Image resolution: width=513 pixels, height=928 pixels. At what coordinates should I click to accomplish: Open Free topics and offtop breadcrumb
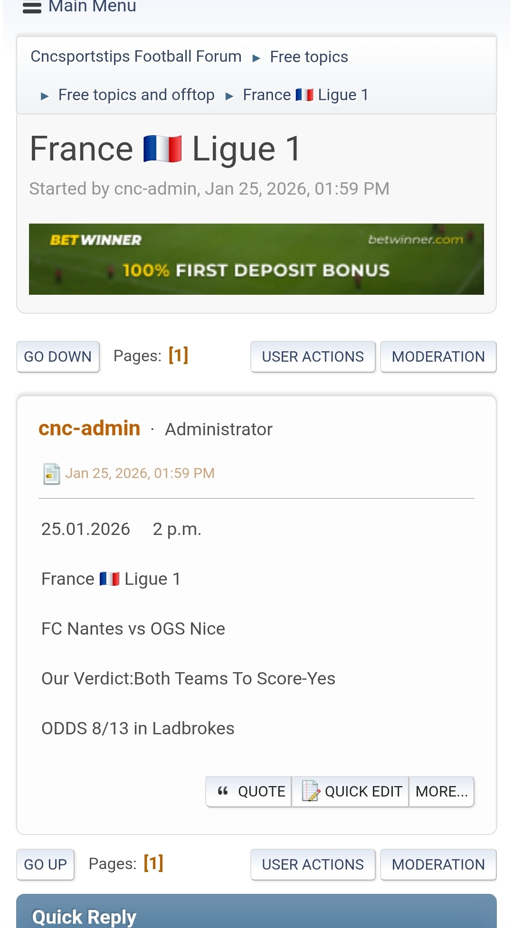(x=136, y=95)
